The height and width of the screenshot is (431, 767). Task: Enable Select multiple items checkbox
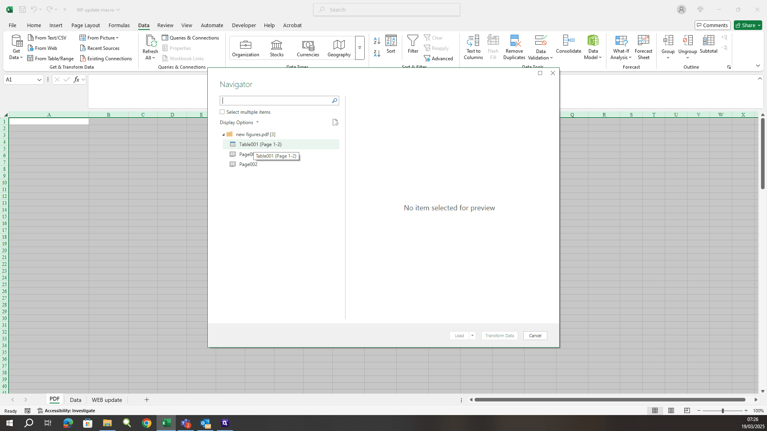click(x=222, y=112)
